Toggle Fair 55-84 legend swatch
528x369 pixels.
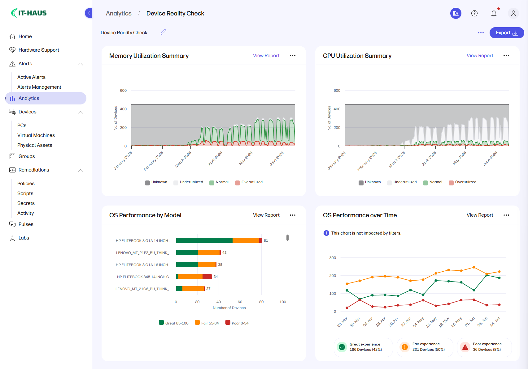click(197, 323)
